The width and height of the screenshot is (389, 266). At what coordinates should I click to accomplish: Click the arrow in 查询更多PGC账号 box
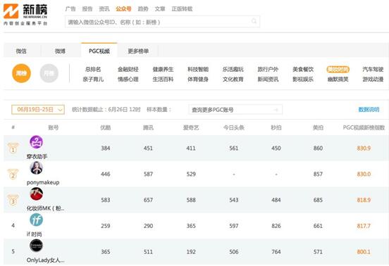[x=276, y=110]
